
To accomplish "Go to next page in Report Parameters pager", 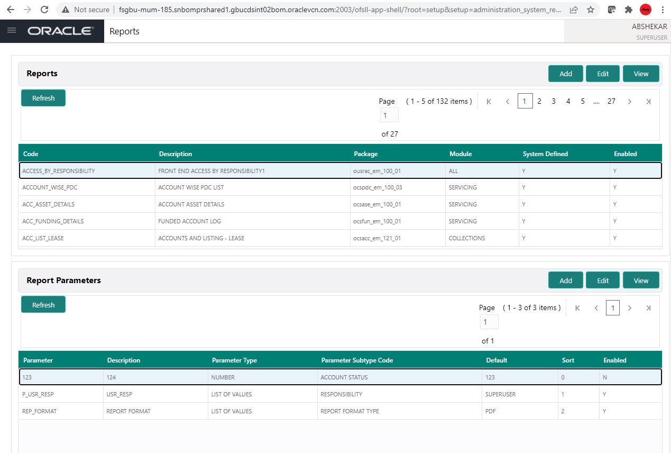I will point(629,308).
